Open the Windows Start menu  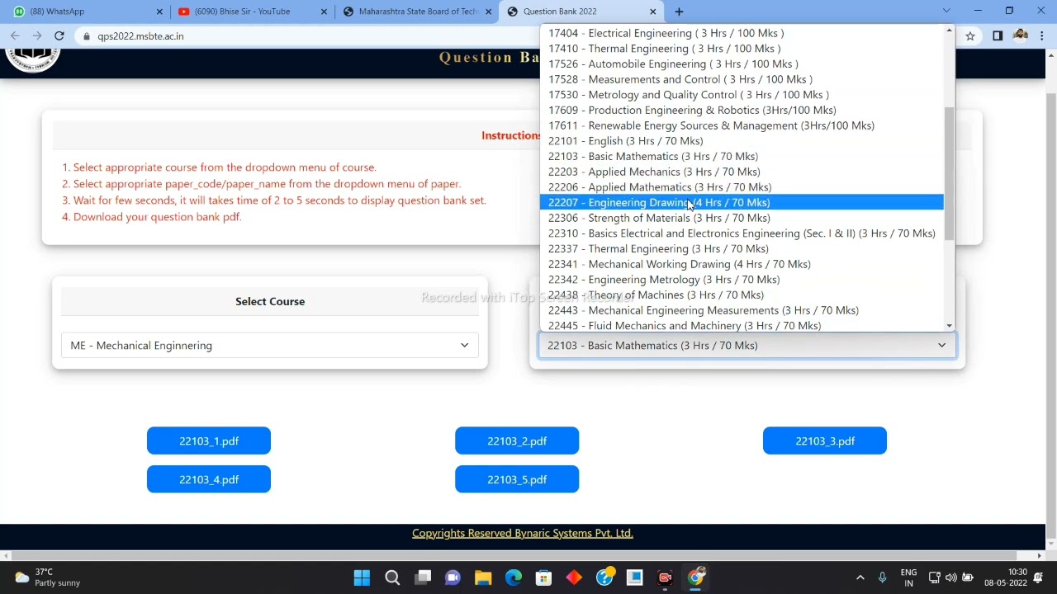tap(362, 577)
